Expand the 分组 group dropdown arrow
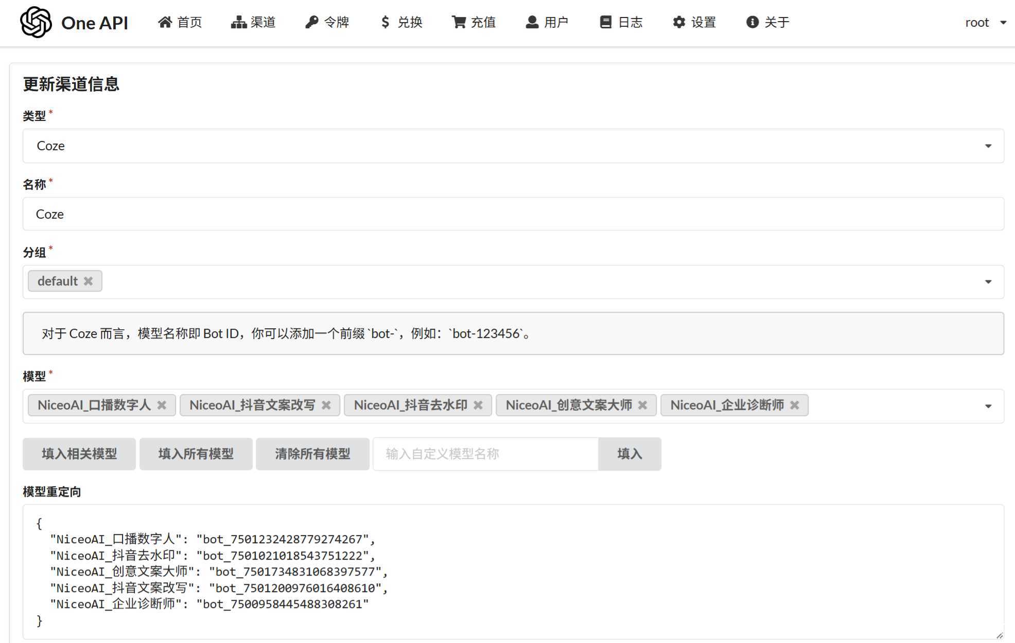Image resolution: width=1015 pixels, height=643 pixels. click(988, 282)
